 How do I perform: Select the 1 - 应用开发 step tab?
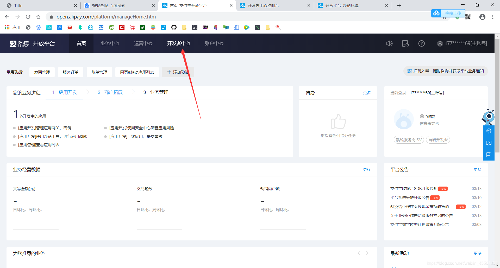(65, 92)
